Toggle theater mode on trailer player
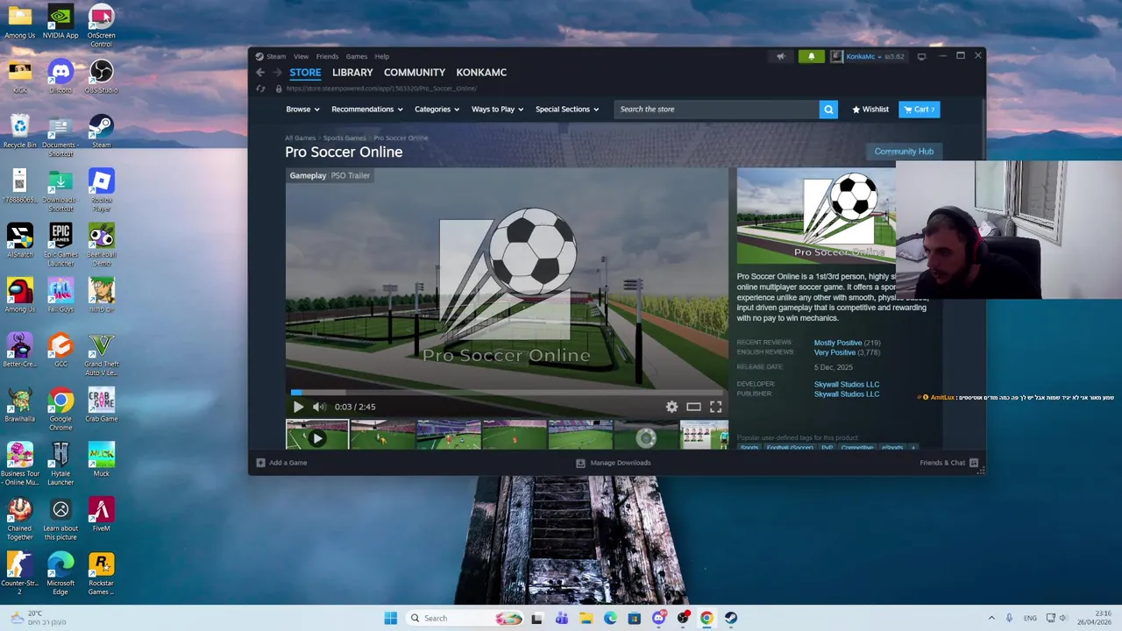Image resolution: width=1122 pixels, height=631 pixels. (693, 407)
